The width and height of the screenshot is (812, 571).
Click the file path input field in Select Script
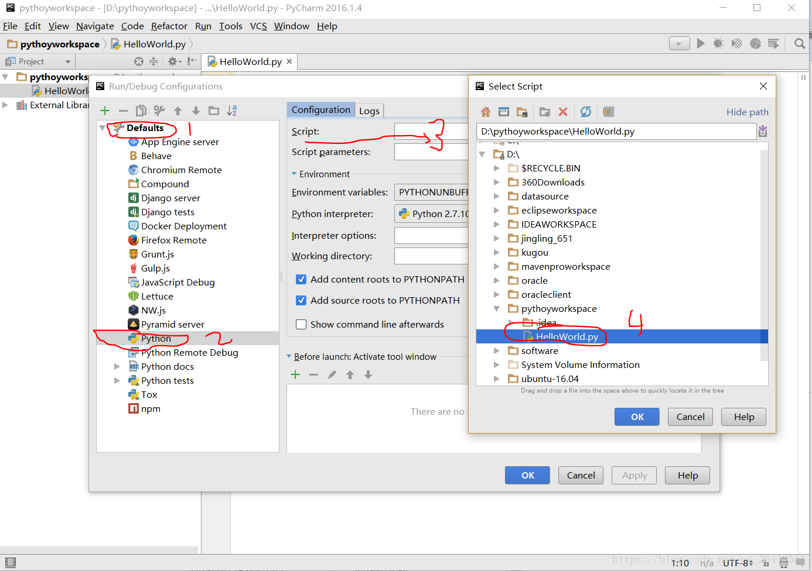click(x=616, y=131)
